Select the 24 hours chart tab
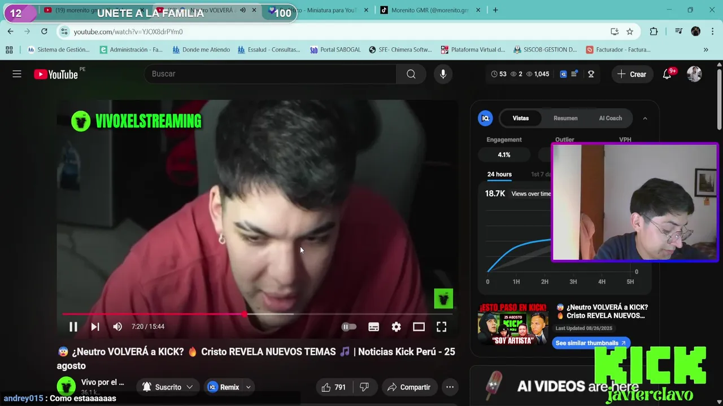The height and width of the screenshot is (406, 723). click(x=499, y=174)
